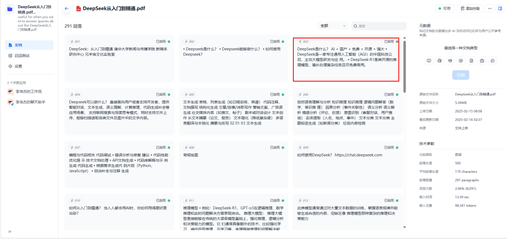Switch to the 文档 sidebar section
The image size is (507, 239).
[30, 45]
